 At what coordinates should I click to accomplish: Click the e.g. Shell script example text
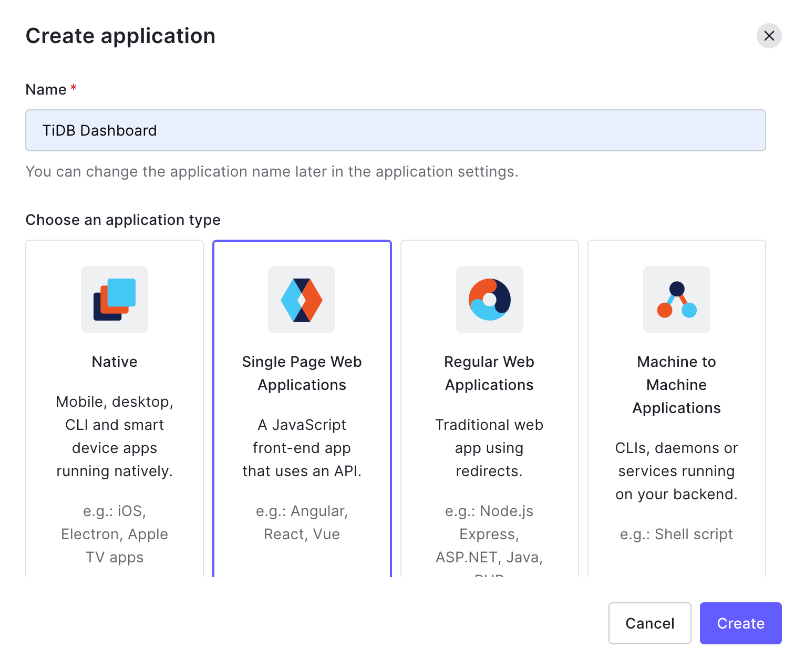click(676, 534)
